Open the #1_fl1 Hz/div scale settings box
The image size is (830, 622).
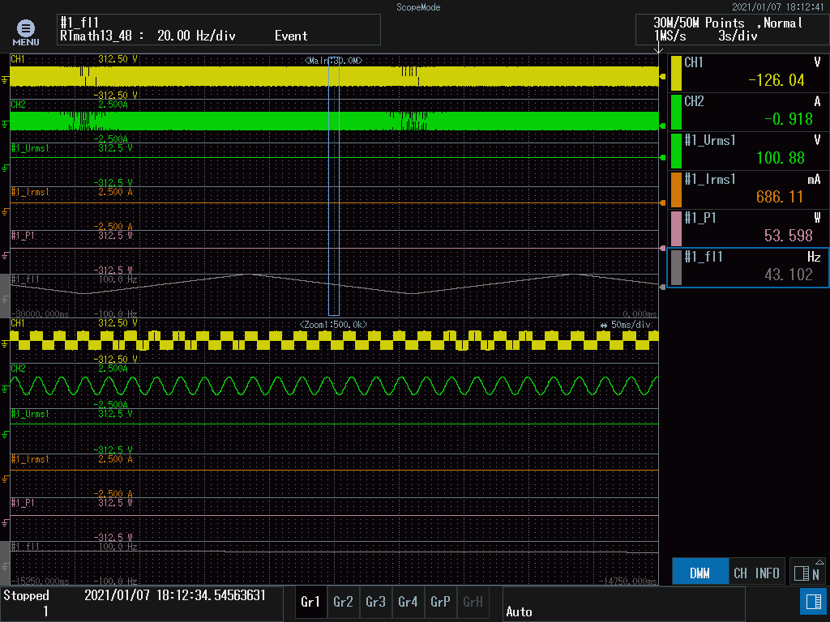(x=217, y=30)
